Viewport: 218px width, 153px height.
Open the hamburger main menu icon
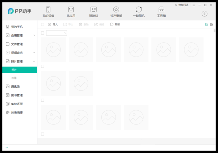tap(194, 5)
